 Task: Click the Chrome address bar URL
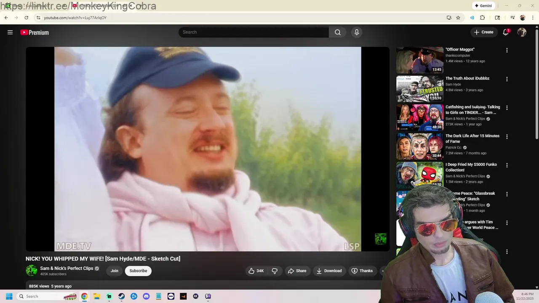coord(75,18)
